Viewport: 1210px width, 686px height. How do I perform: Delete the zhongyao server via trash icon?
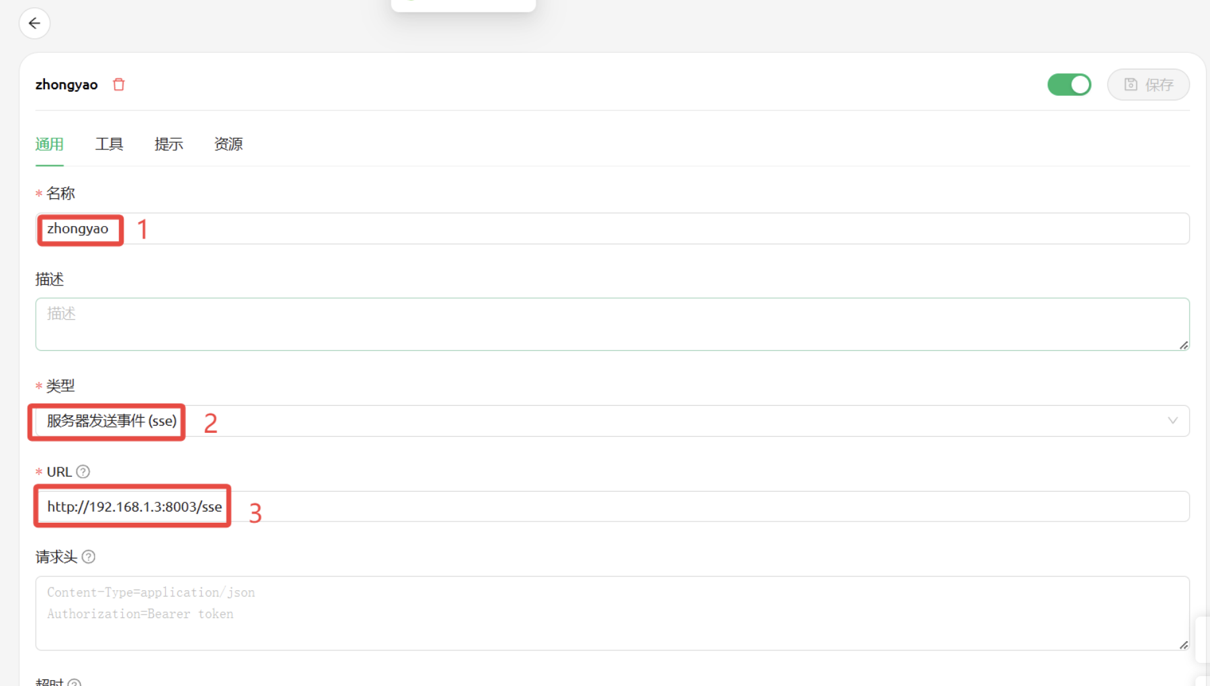[x=119, y=85]
